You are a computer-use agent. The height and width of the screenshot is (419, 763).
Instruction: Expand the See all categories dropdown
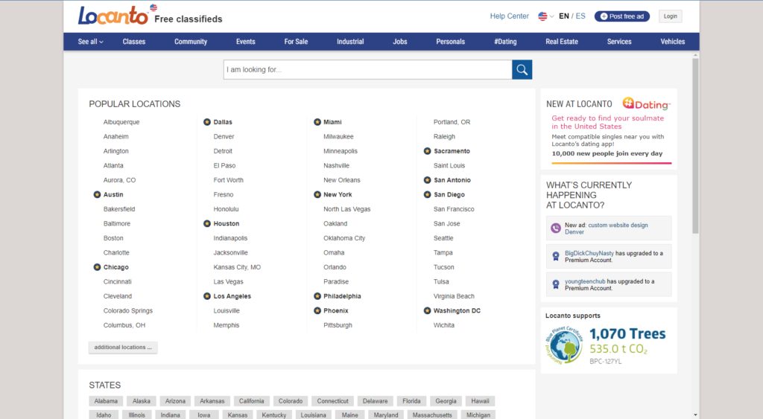click(90, 42)
